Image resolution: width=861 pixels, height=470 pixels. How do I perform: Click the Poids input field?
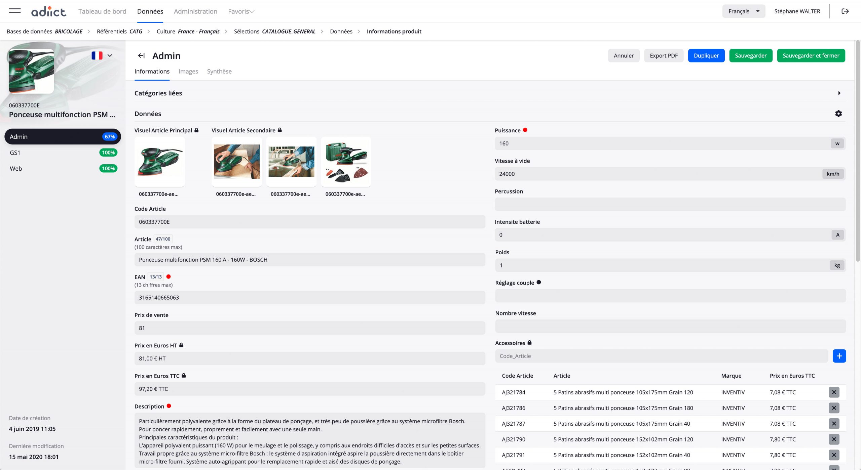click(x=670, y=265)
